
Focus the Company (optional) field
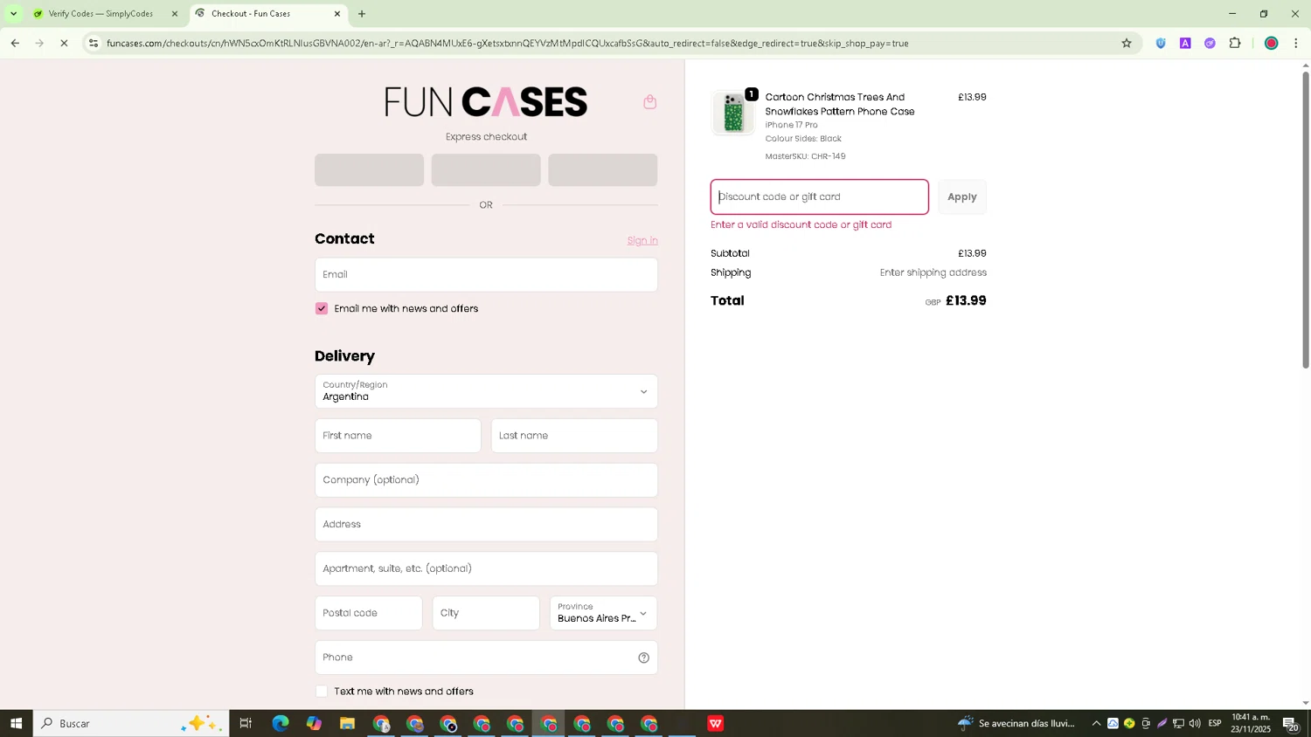coord(486,480)
